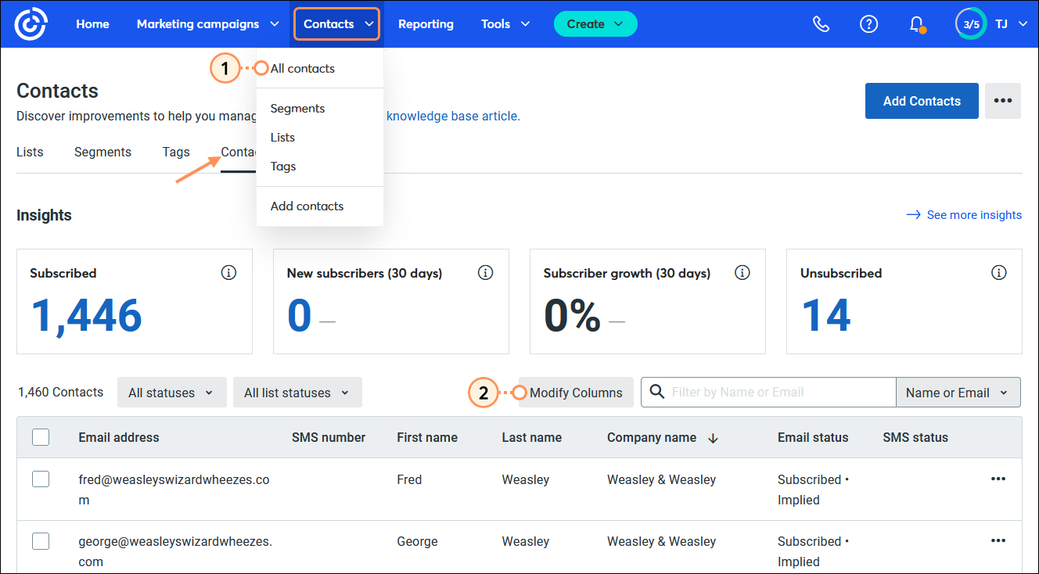Check the box for fred@weasleyswizardwheezes.com
Viewport: 1039px width, 574px height.
(x=41, y=479)
